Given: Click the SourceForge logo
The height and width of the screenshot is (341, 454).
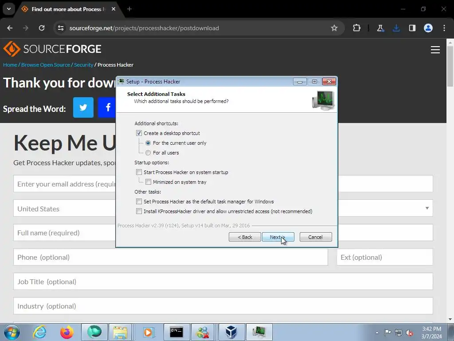Looking at the screenshot, I should coord(52,49).
